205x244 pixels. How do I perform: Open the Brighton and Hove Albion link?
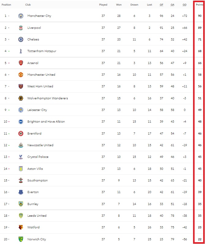tap(46, 122)
